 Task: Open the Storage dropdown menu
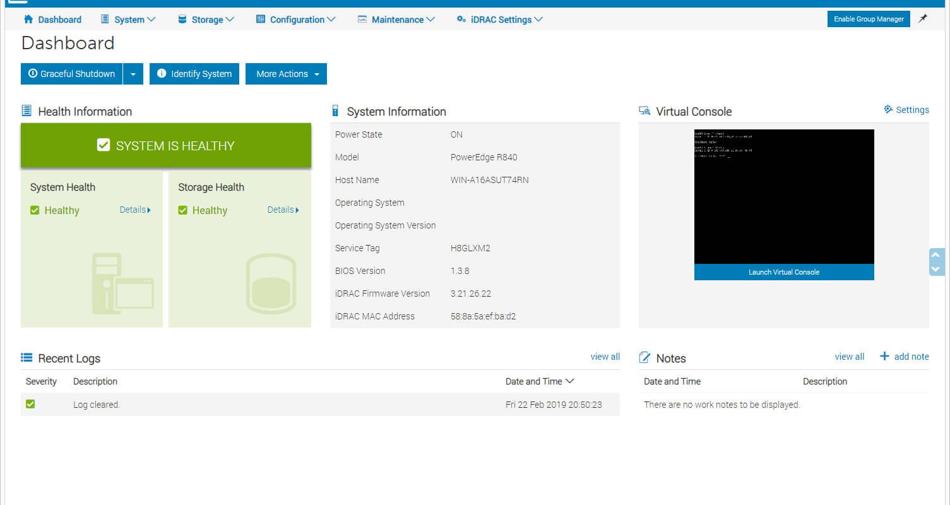coord(206,20)
